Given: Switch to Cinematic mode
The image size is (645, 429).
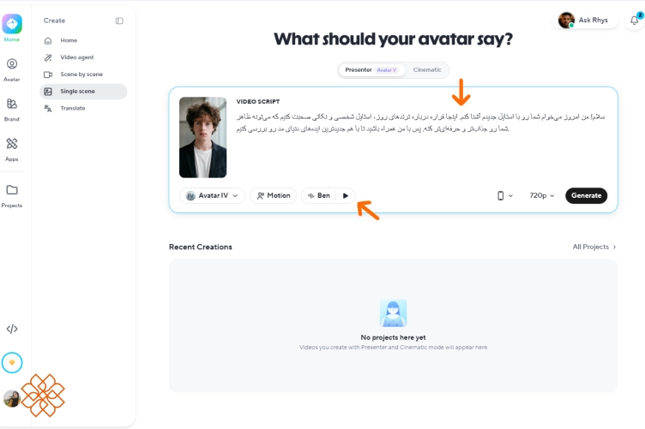Looking at the screenshot, I should point(427,70).
